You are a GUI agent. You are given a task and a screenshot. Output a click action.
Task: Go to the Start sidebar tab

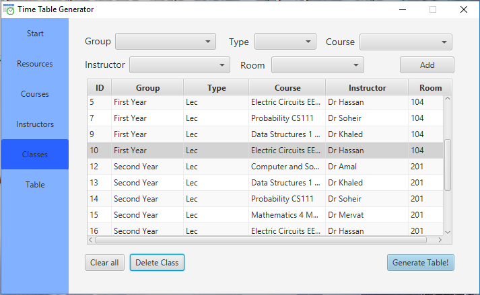tap(35, 34)
